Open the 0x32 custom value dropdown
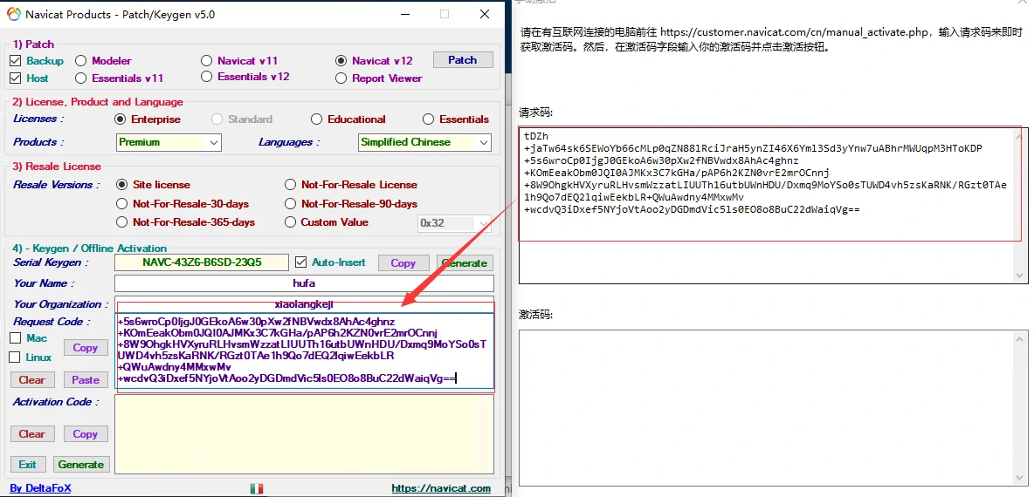The width and height of the screenshot is (1034, 497). (485, 223)
